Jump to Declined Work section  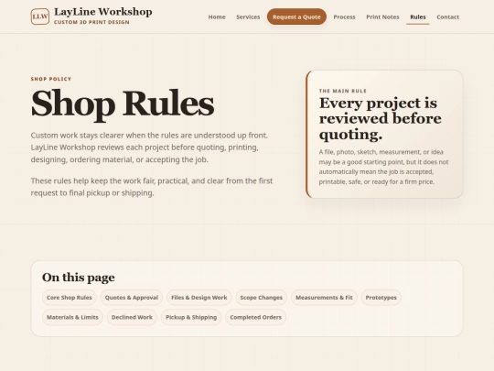tap(132, 317)
